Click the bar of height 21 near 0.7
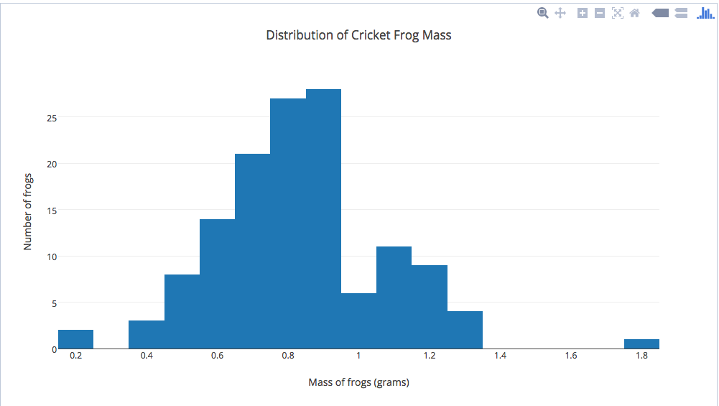 coord(253,252)
